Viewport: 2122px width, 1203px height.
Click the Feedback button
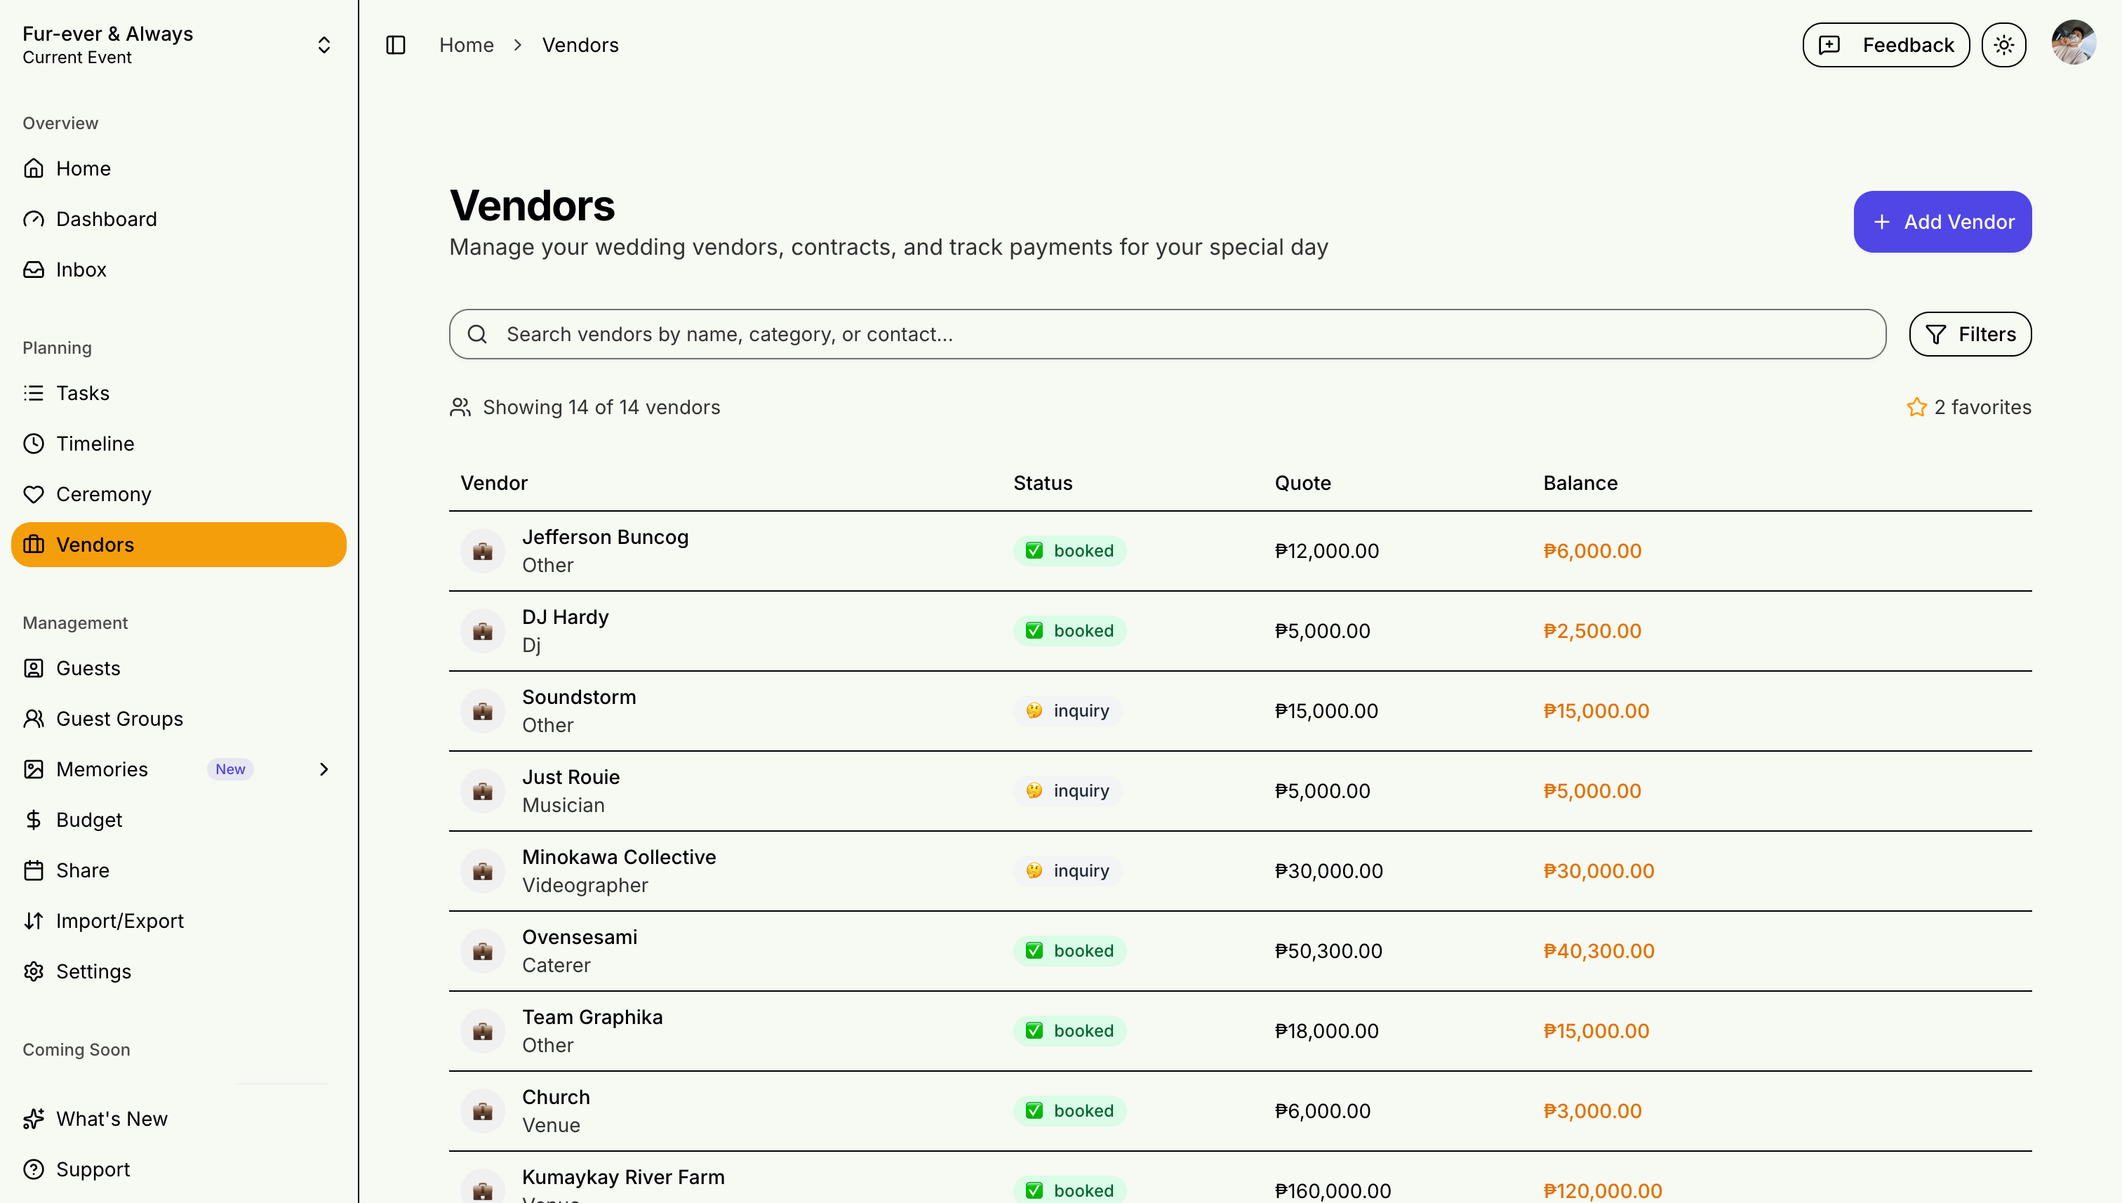[1885, 45]
